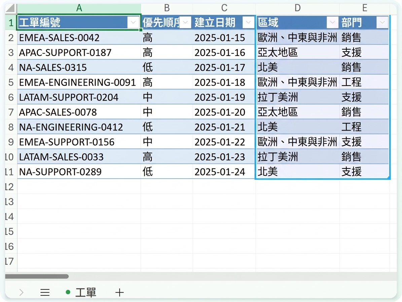402x302 pixels.
Task: Select cell APAC-SALES-0078
Action: point(79,112)
